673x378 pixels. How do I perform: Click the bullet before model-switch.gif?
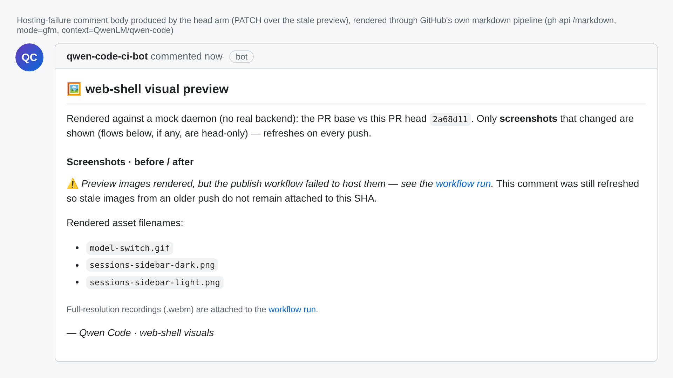point(77,248)
